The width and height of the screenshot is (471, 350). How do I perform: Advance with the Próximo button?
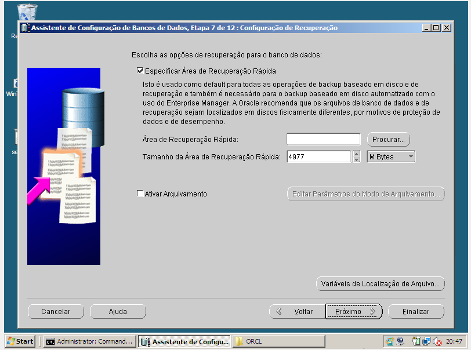click(354, 312)
